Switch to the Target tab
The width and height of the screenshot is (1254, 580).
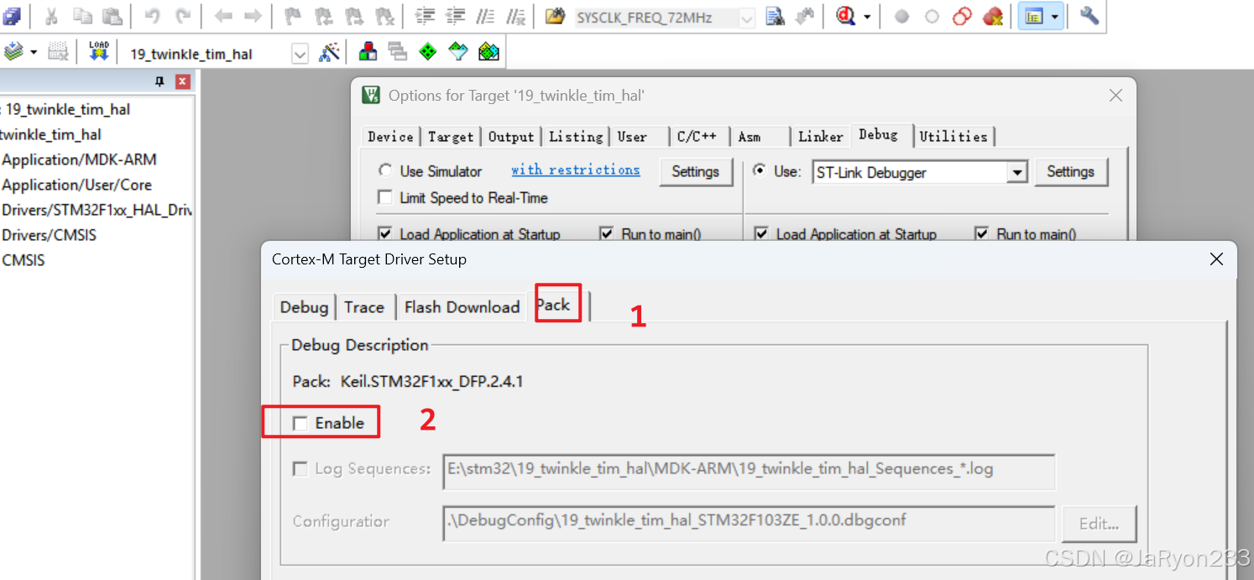click(451, 137)
